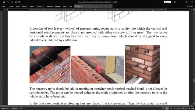The height and width of the screenshot is (110, 195).
Task: Click the up arrow of vertical scrollbar
Action: pyautogui.click(x=194, y=9)
